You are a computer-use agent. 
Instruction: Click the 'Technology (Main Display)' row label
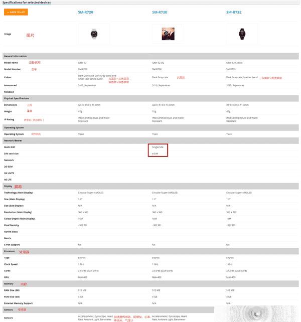19,193
